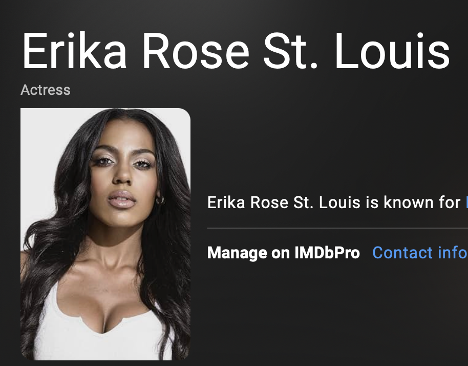Click the word IMDbPro in bold text

[x=327, y=253]
